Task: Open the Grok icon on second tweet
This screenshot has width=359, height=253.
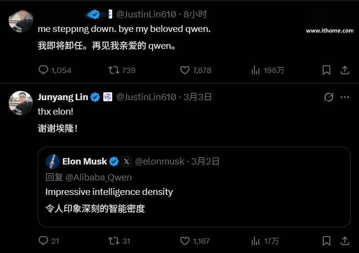Action: [x=329, y=97]
